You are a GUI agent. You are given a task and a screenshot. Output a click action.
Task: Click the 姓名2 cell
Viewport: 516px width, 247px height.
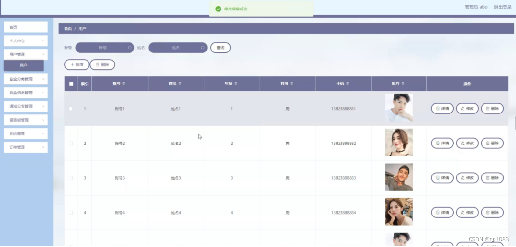tap(176, 144)
